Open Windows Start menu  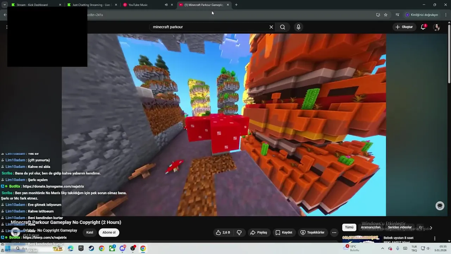pos(7,248)
